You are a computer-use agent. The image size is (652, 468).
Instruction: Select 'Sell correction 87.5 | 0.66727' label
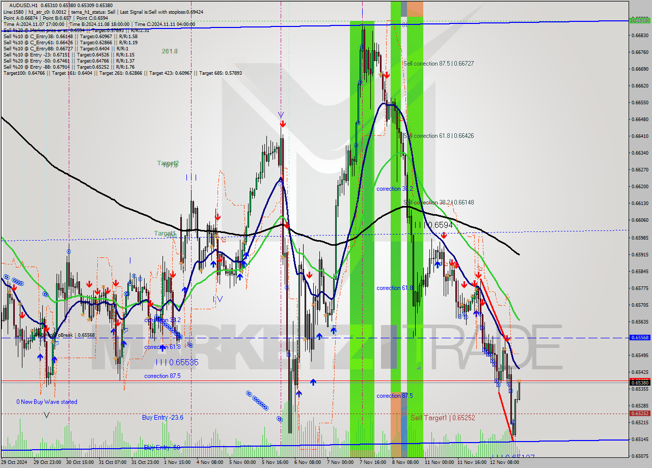pos(439,64)
